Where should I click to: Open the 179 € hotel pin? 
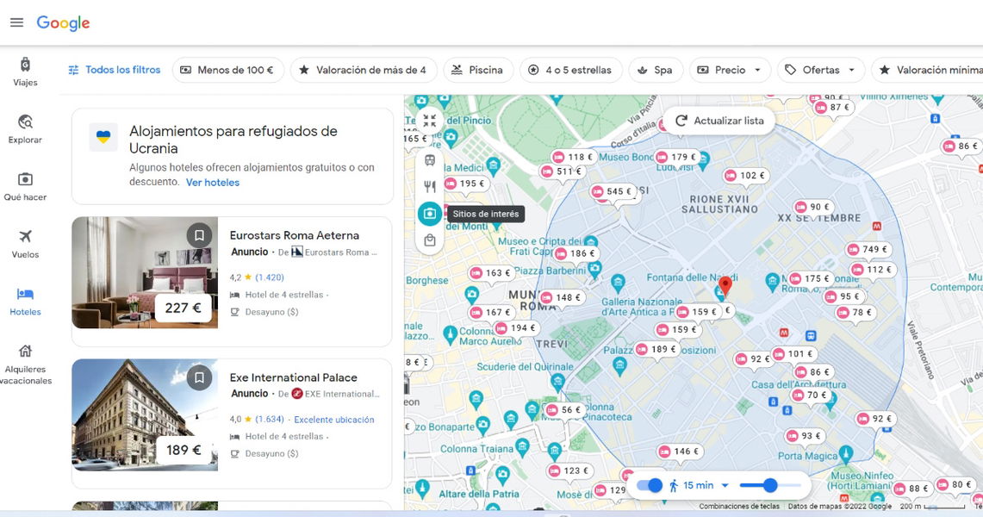point(676,158)
